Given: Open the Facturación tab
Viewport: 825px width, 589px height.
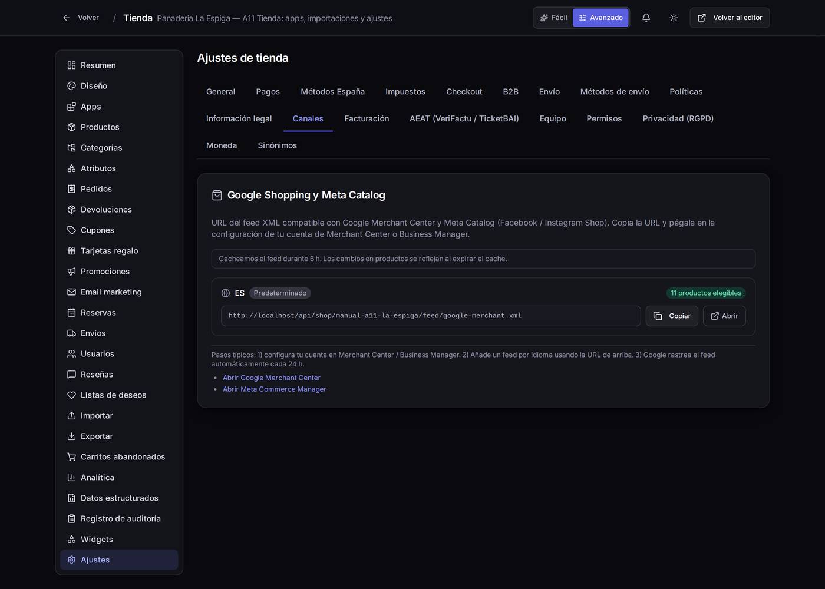Looking at the screenshot, I should tap(367, 119).
